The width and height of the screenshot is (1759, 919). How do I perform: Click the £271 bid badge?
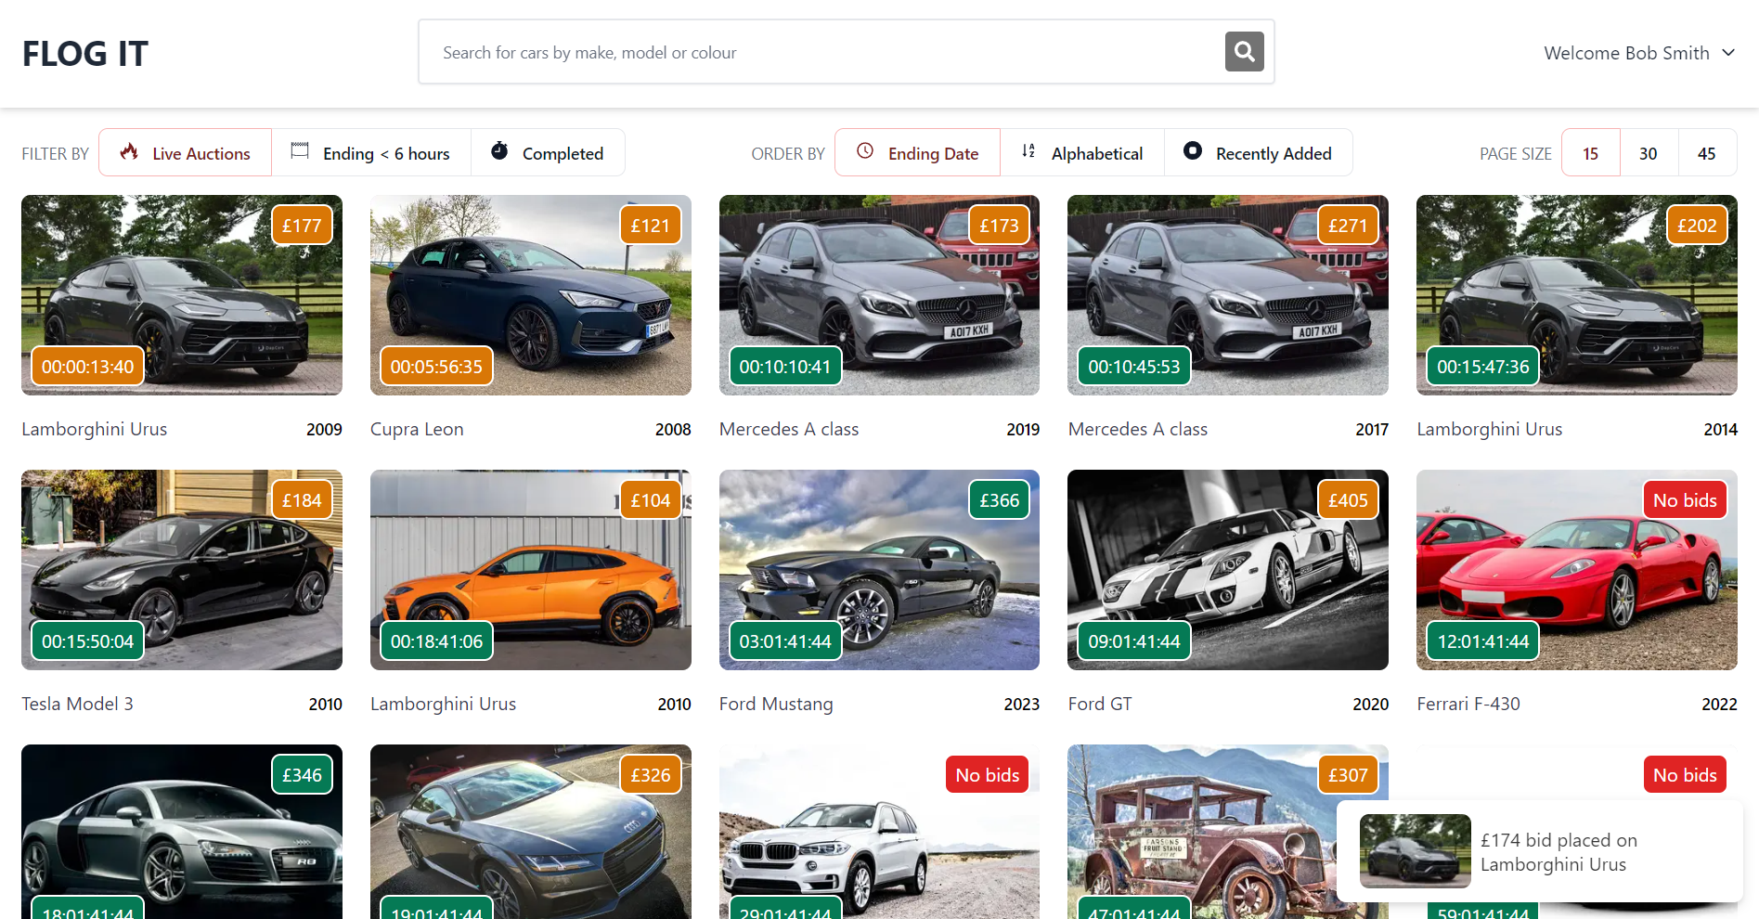click(1348, 226)
